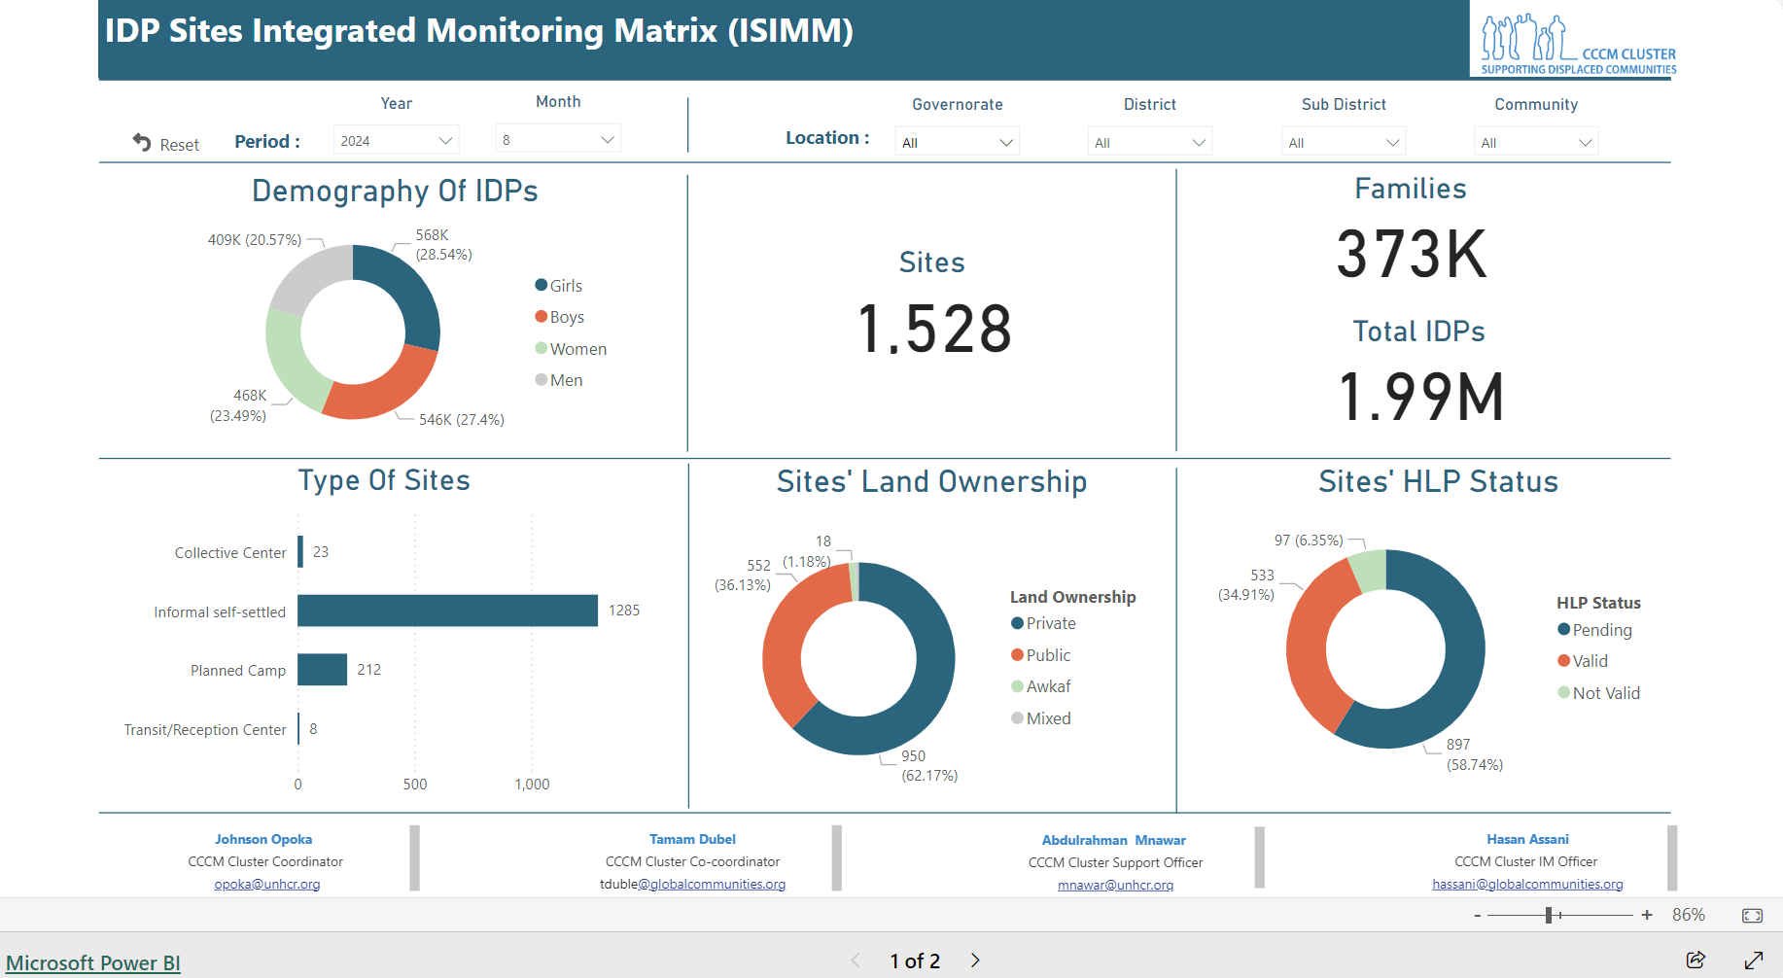Click the Reset undo arrow icon
The image size is (1783, 978).
coord(142,143)
